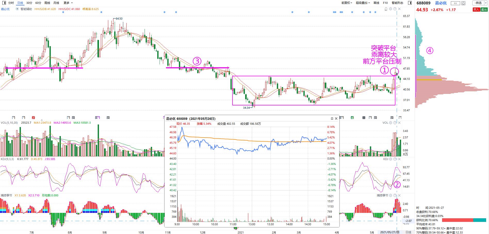Click the green 卖出 sell button
The width and height of the screenshot is (489, 234).
pyautogui.click(x=484, y=10)
